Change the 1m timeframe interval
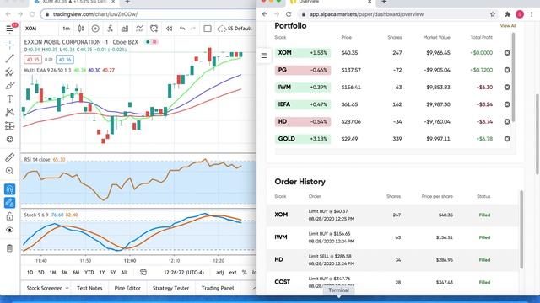Screen dimensions: 540x303 pos(66,29)
